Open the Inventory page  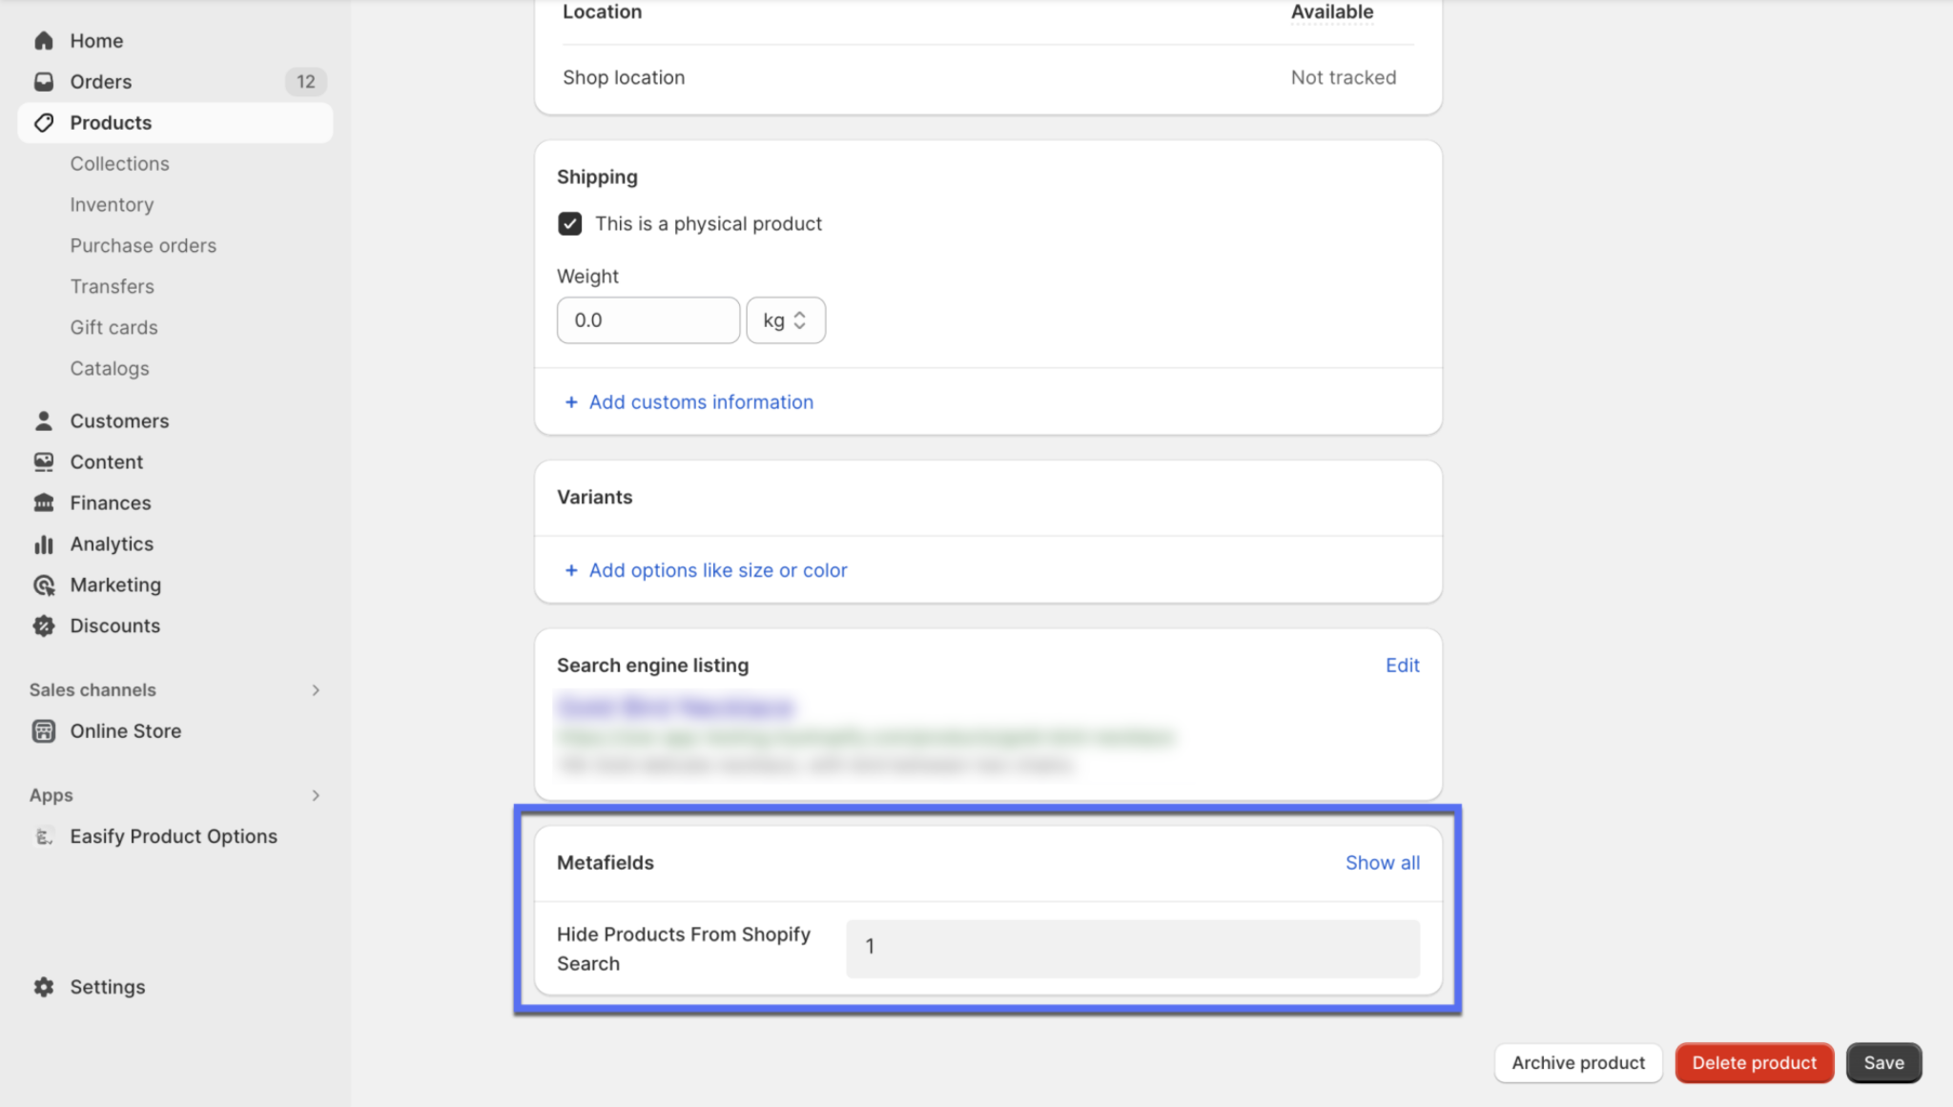[x=112, y=204]
